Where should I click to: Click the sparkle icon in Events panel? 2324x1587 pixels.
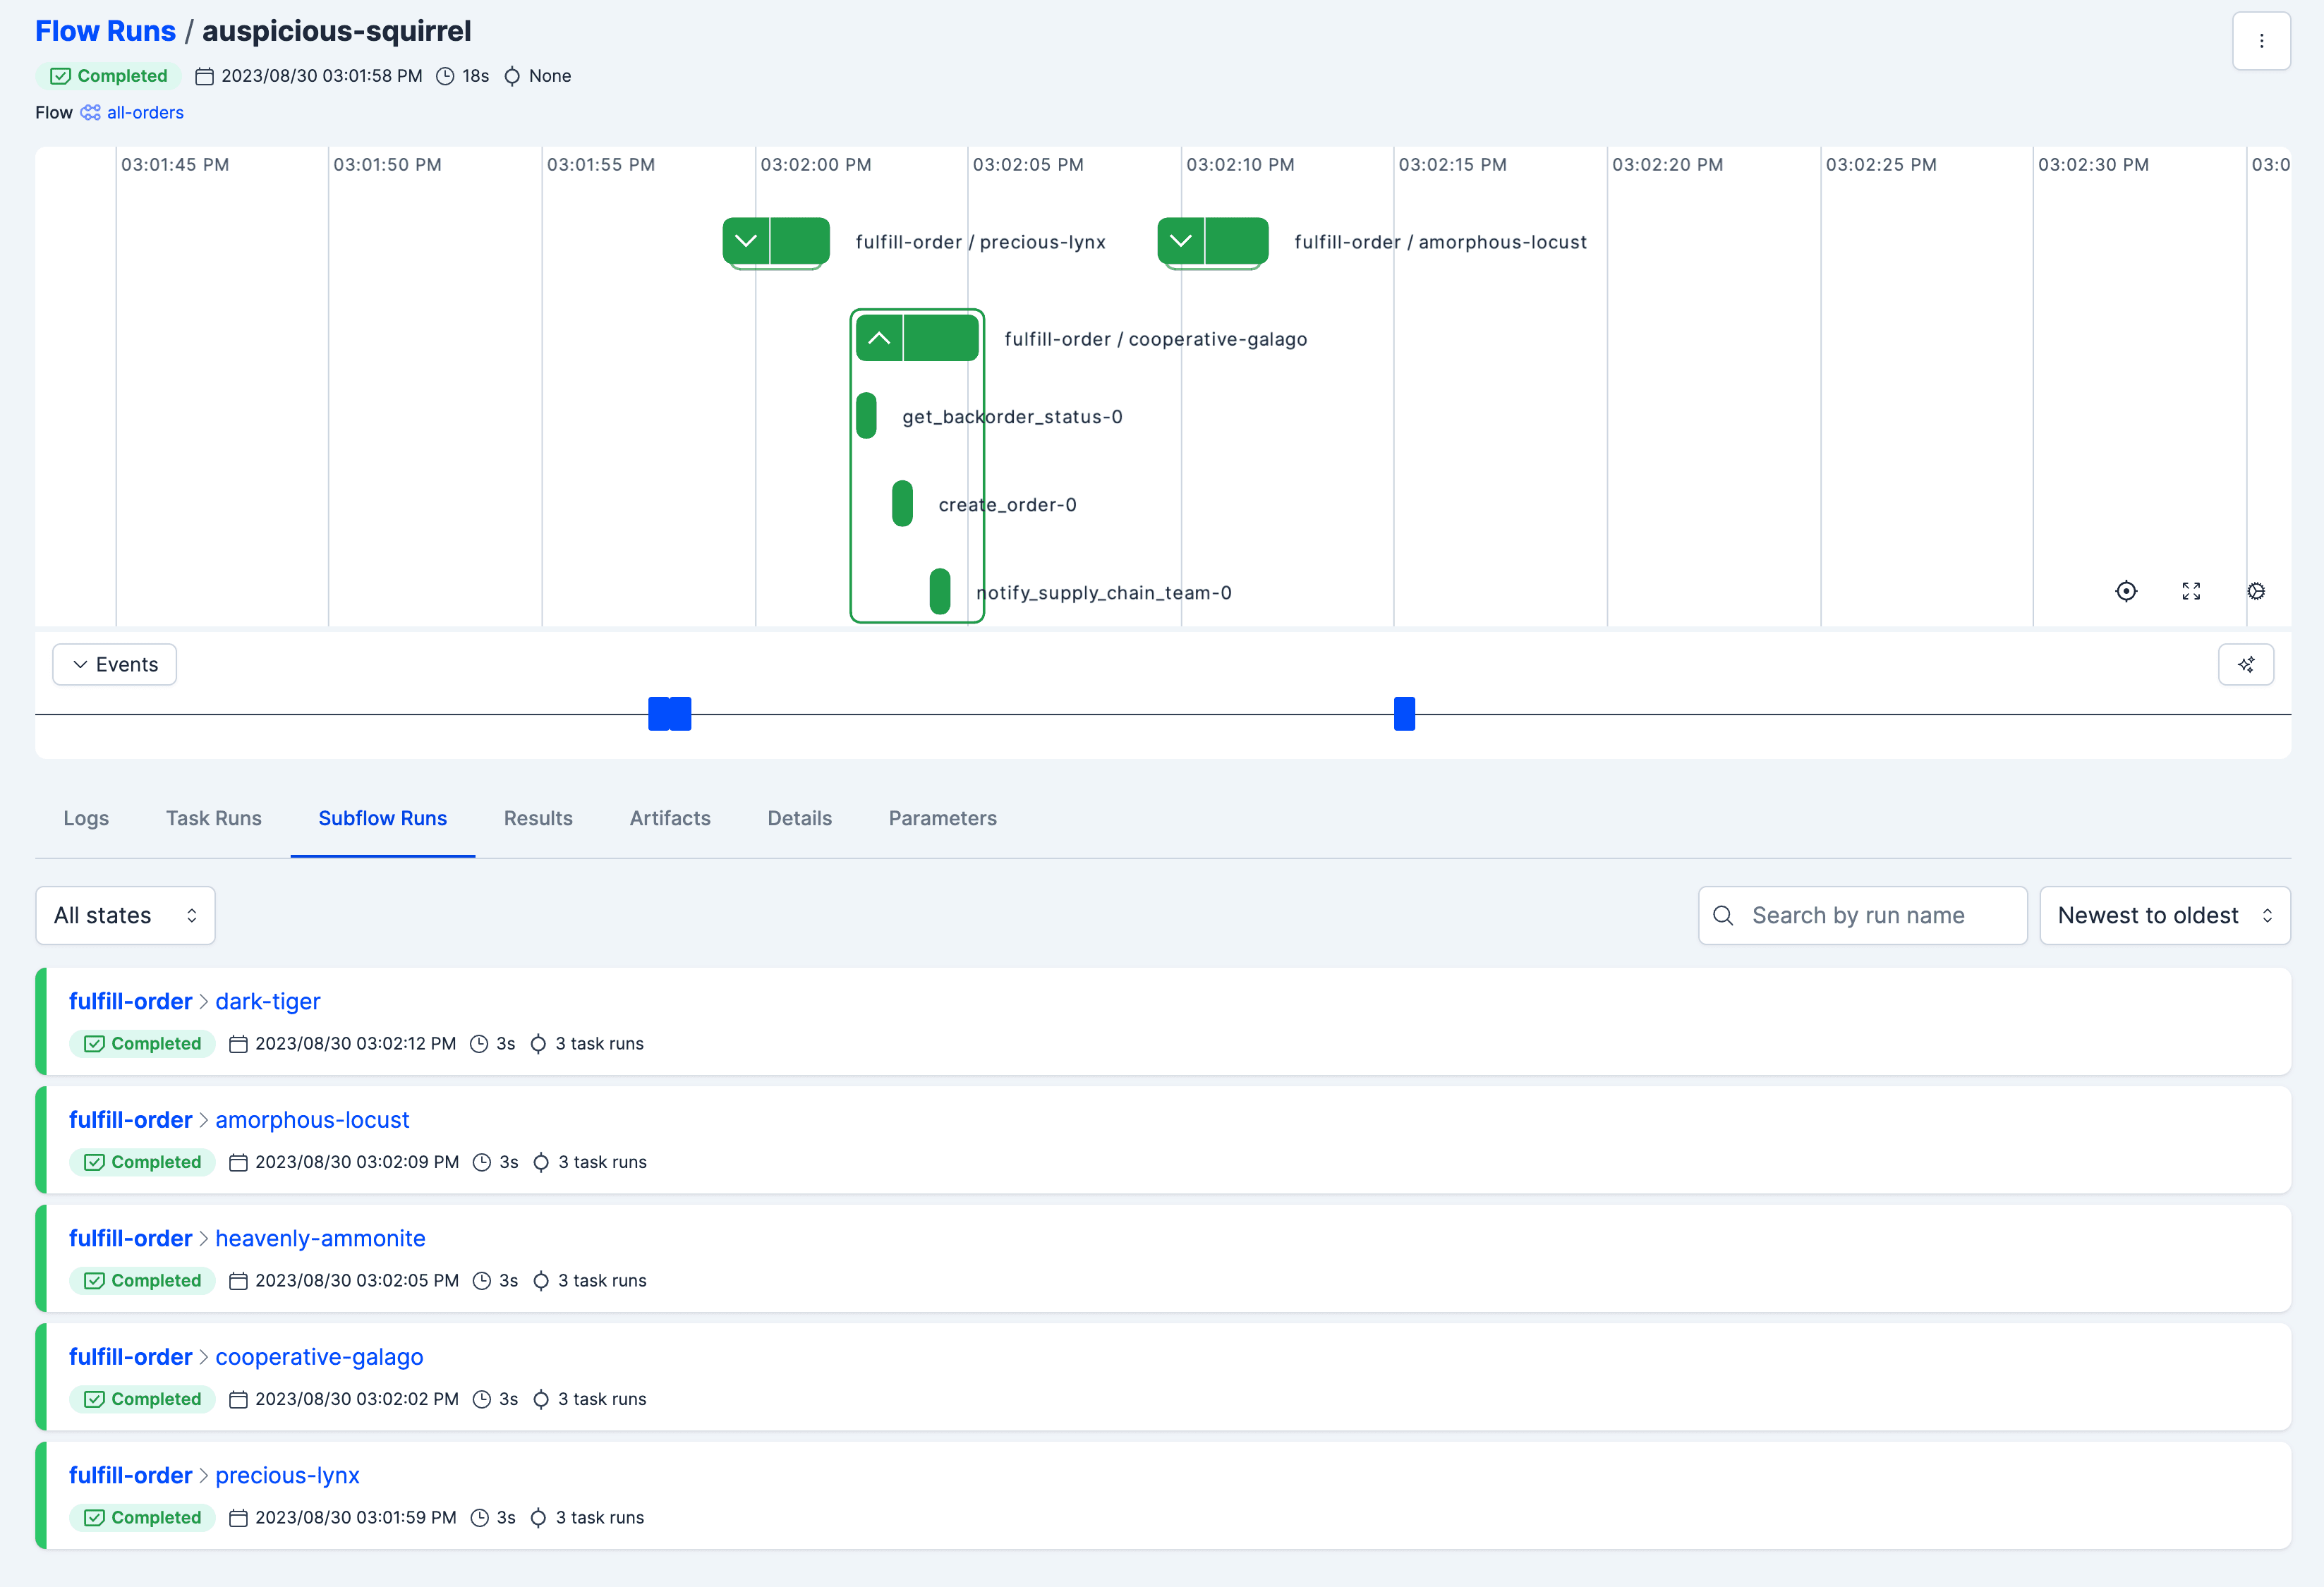click(2246, 665)
